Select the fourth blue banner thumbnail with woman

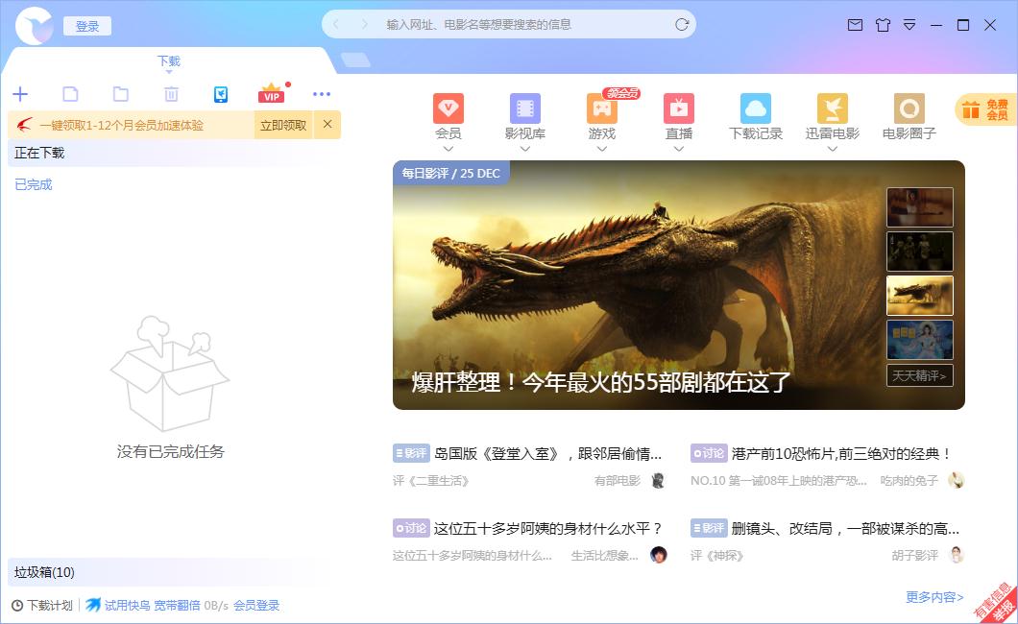920,339
